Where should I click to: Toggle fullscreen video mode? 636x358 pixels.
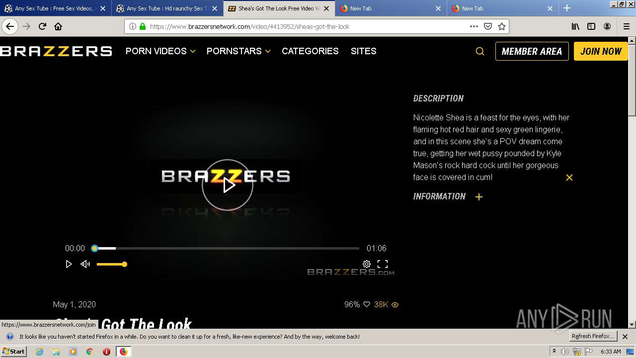pos(383,264)
